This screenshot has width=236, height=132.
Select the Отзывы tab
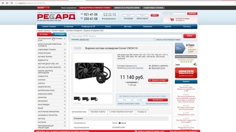point(142,112)
